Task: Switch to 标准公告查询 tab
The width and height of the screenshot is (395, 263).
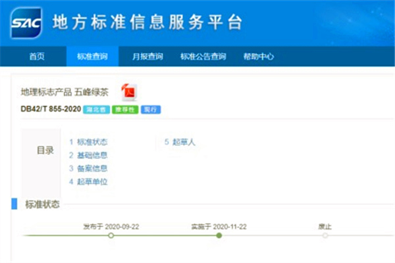Action: point(203,57)
